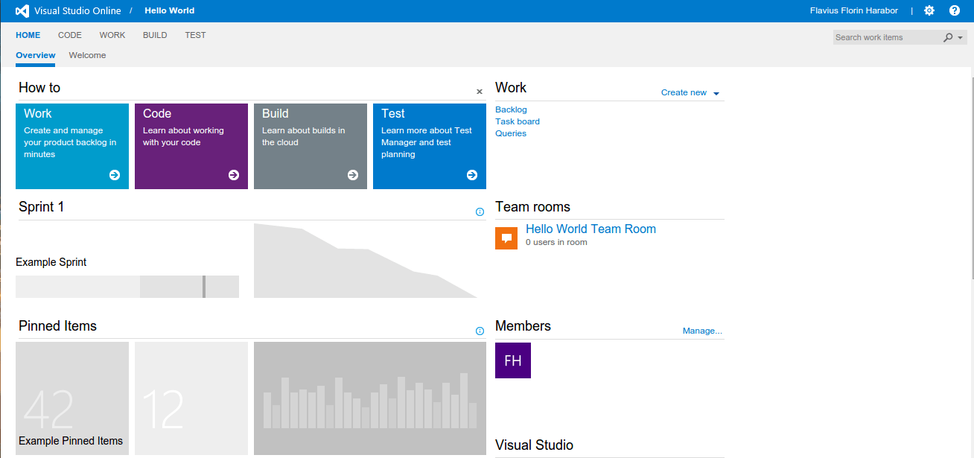Click the Visual Studio Online logo

tap(22, 11)
